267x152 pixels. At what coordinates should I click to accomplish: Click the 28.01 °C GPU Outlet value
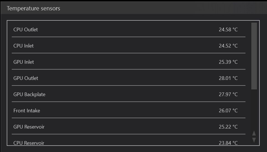(x=228, y=78)
